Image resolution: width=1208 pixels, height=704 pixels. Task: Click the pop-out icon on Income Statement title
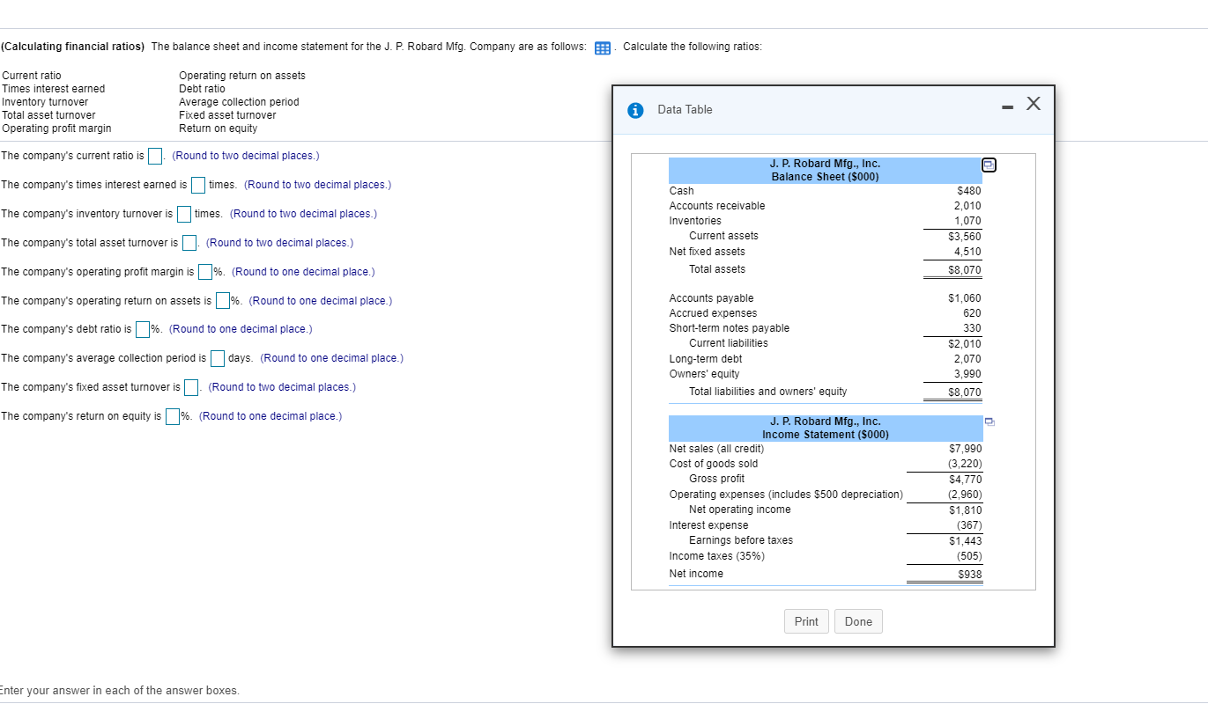pyautogui.click(x=989, y=422)
